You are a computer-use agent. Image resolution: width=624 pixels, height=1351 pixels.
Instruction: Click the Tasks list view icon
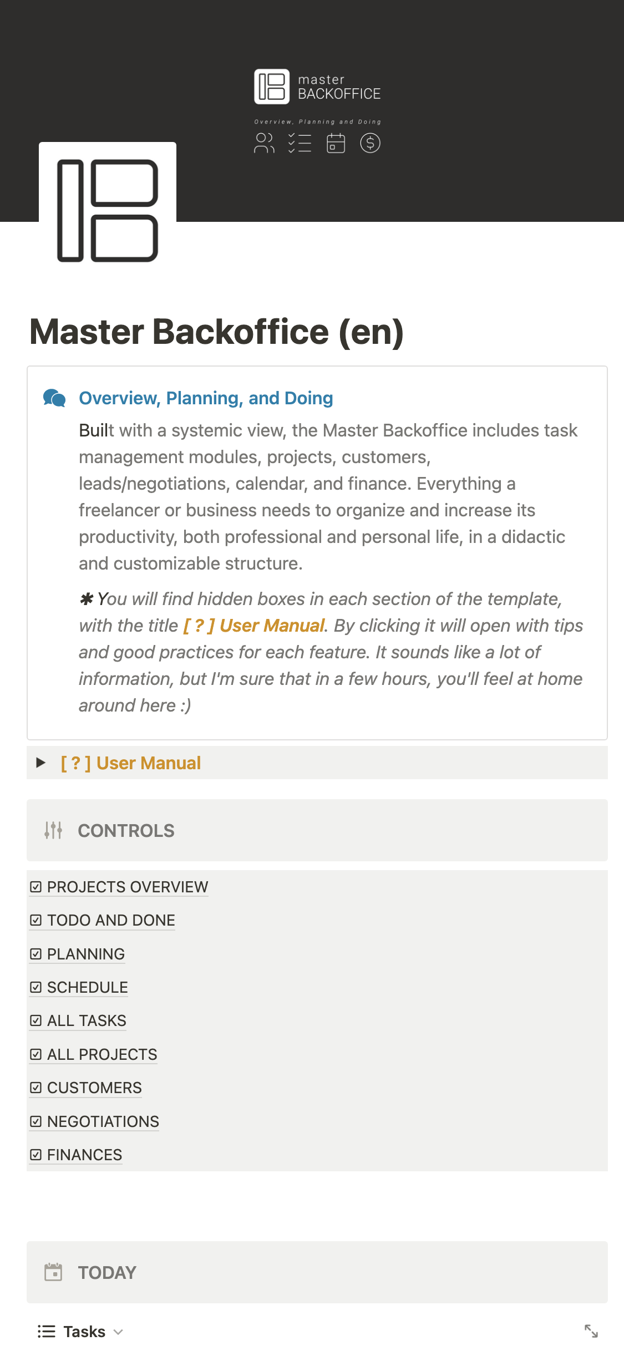47,1331
